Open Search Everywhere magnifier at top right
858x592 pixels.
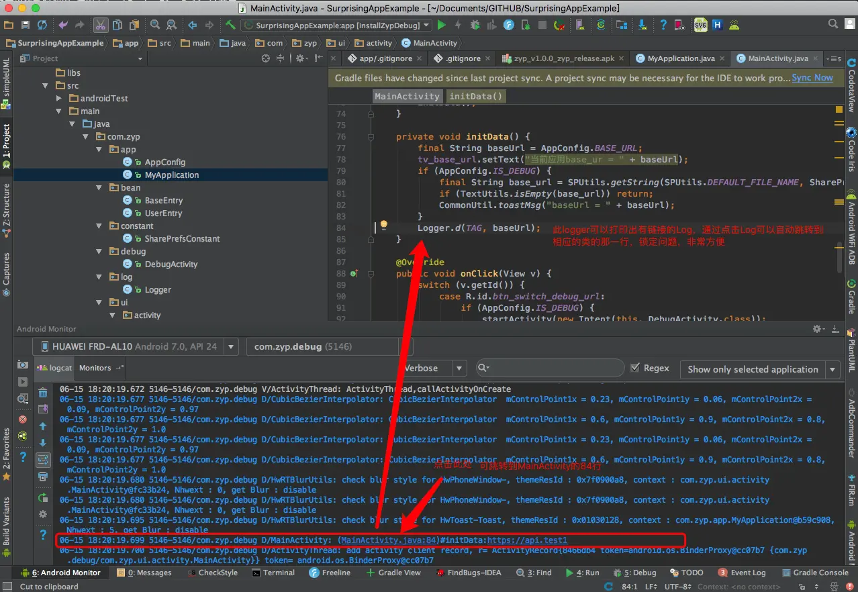coord(833,25)
